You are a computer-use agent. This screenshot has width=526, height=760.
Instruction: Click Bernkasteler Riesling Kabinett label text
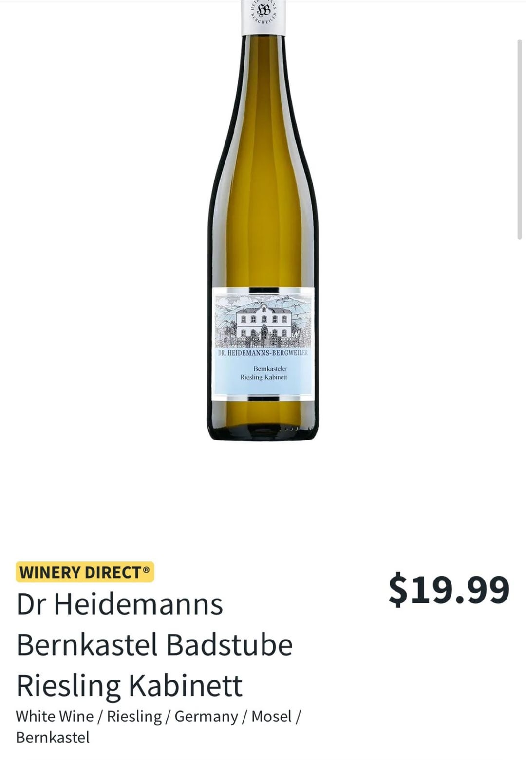263,373
